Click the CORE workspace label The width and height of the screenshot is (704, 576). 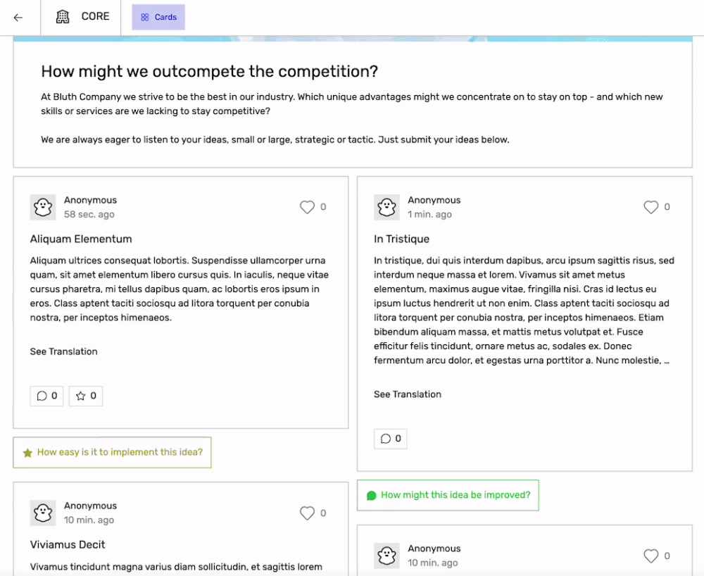click(95, 16)
